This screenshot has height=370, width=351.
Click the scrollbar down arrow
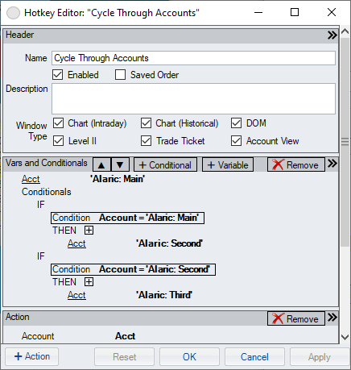345,337
